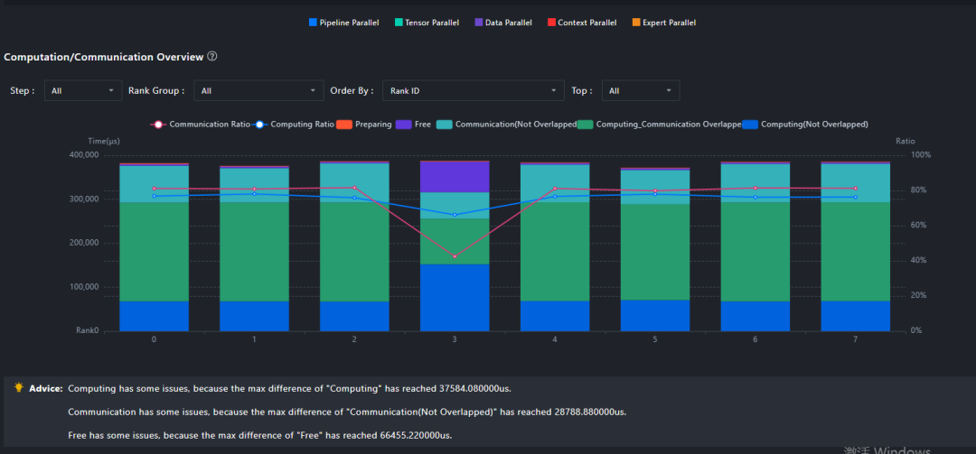This screenshot has height=454, width=976.
Task: Click the Time(μs) axis title
Action: [x=103, y=141]
